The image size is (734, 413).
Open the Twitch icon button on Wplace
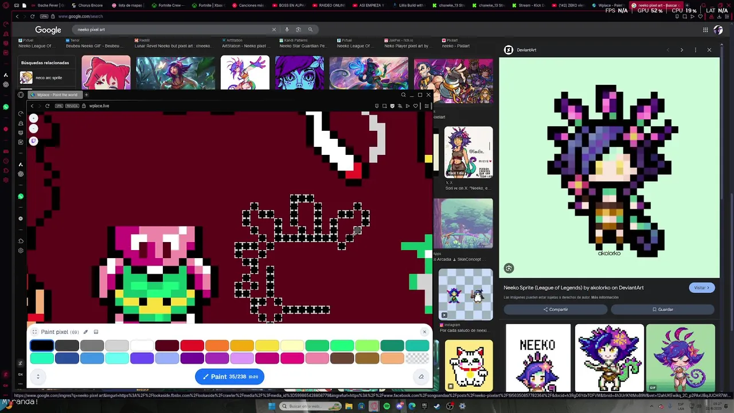33,141
